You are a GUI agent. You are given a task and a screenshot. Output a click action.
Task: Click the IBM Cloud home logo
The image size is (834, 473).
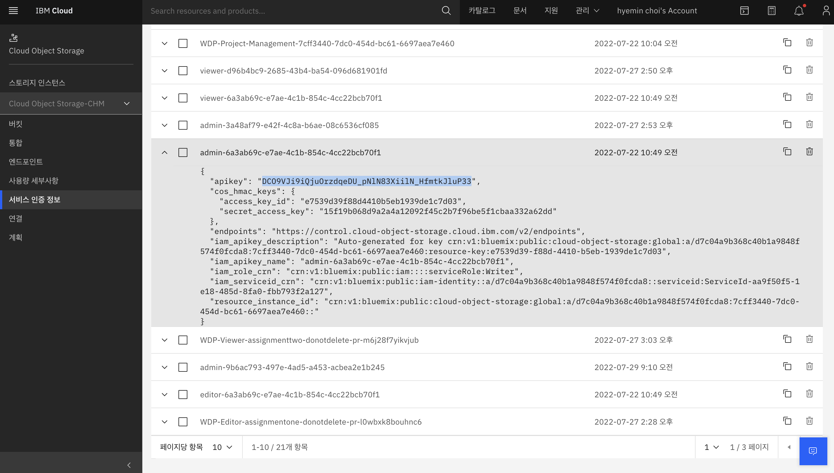click(54, 11)
